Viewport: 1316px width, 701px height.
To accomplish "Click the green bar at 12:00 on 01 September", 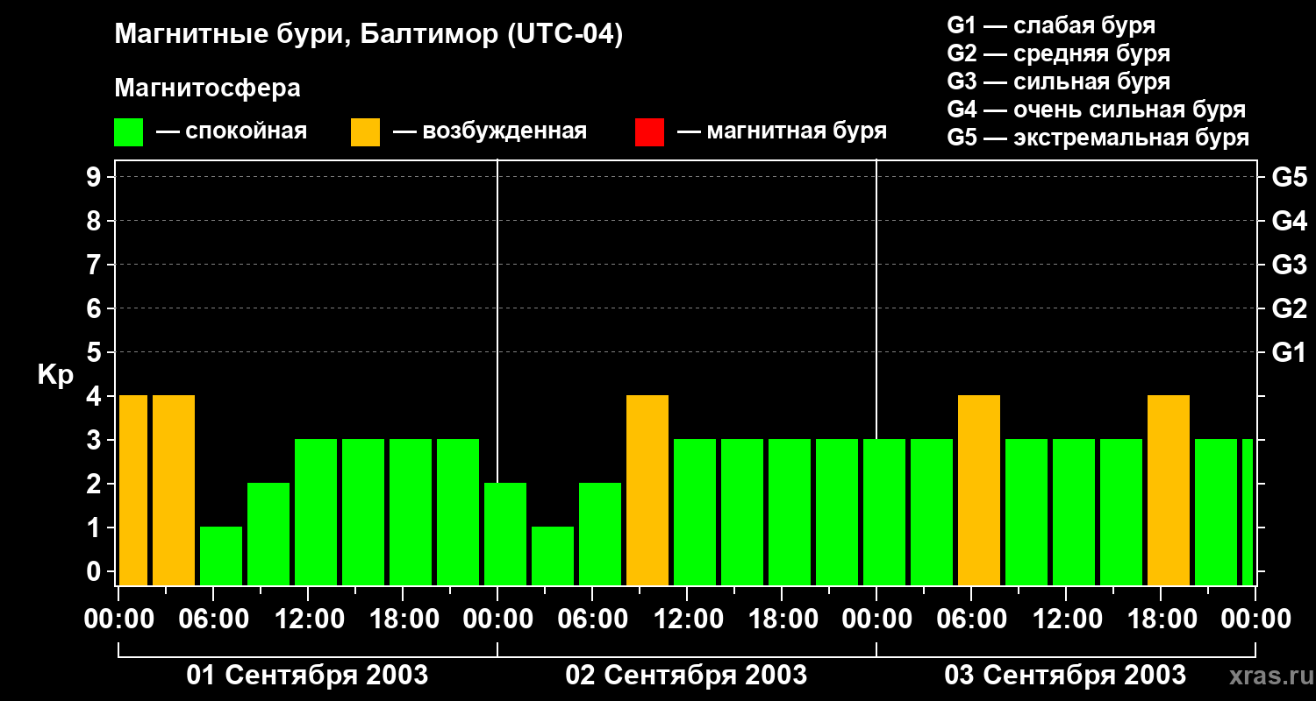I will 316,512.
